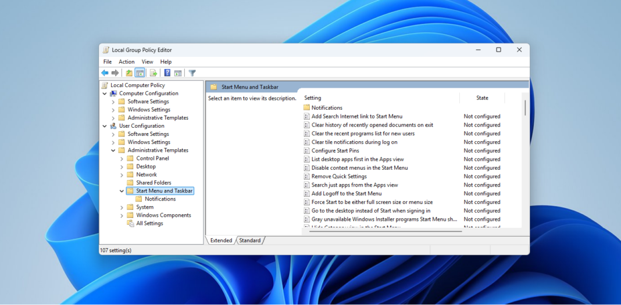Expand Windows Settings under Computer Configuration
621x305 pixels.
coord(113,110)
